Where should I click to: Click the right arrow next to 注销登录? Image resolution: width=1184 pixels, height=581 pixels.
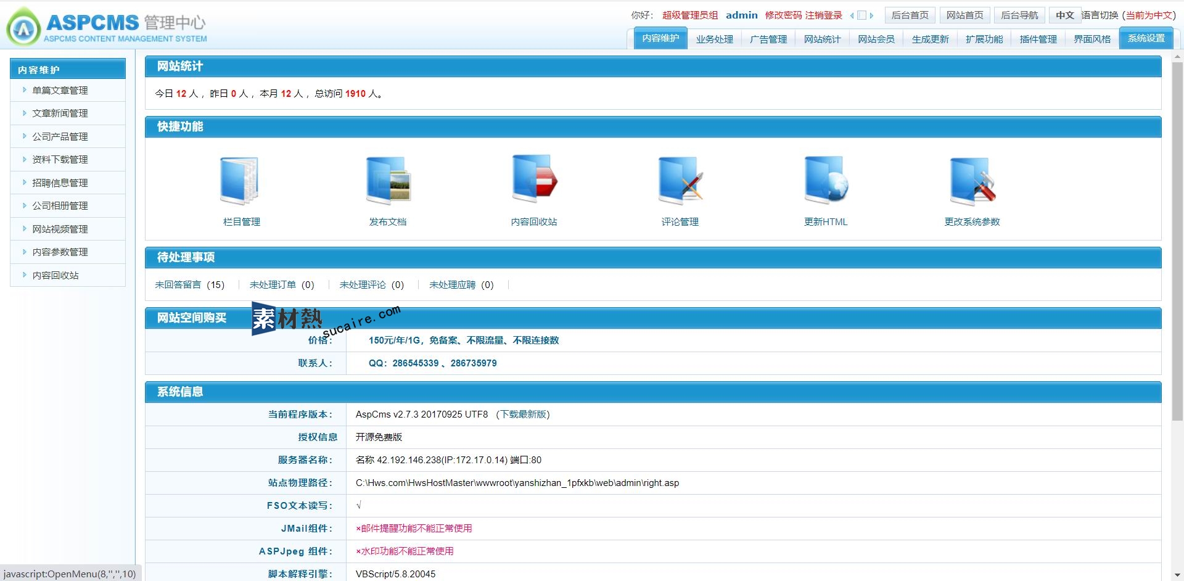[871, 16]
